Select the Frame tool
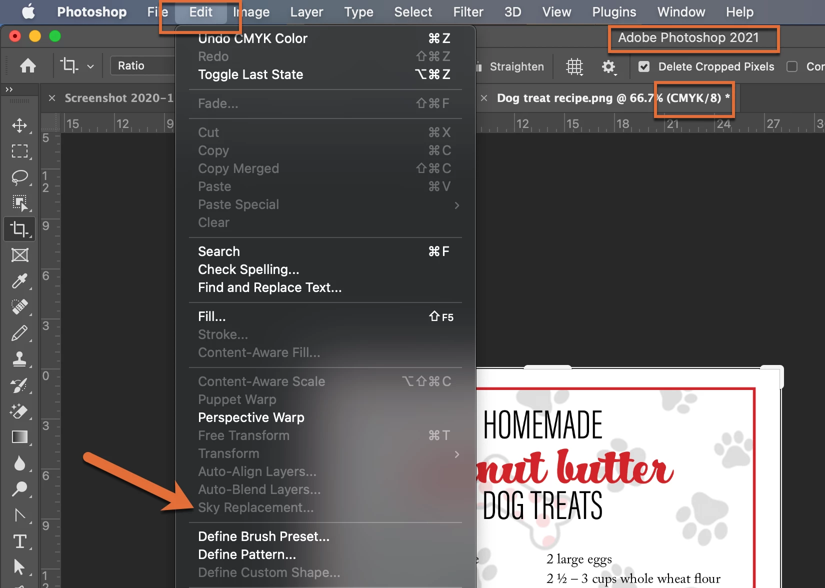Viewport: 825px width, 588px height. pos(19,255)
